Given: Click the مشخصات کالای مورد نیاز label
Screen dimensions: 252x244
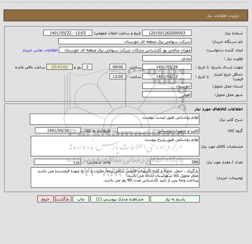Looking at the screenshot, I should tap(222, 146).
